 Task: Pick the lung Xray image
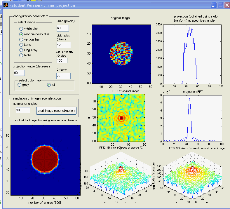click(21, 50)
